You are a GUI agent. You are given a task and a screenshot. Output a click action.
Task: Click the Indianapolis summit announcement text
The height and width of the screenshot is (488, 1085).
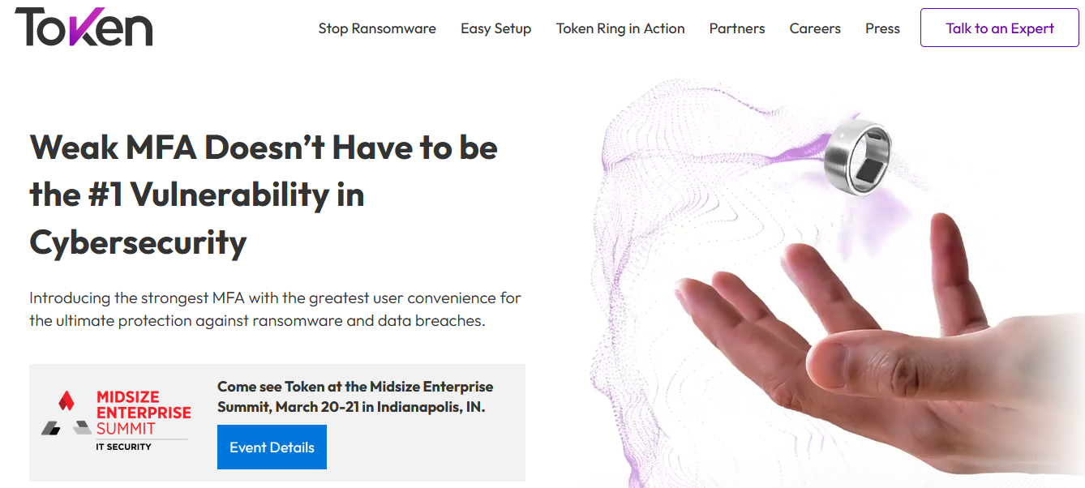point(354,396)
